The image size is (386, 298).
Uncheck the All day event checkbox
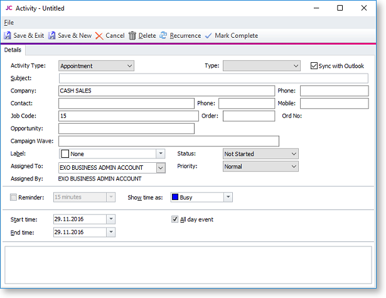175,219
